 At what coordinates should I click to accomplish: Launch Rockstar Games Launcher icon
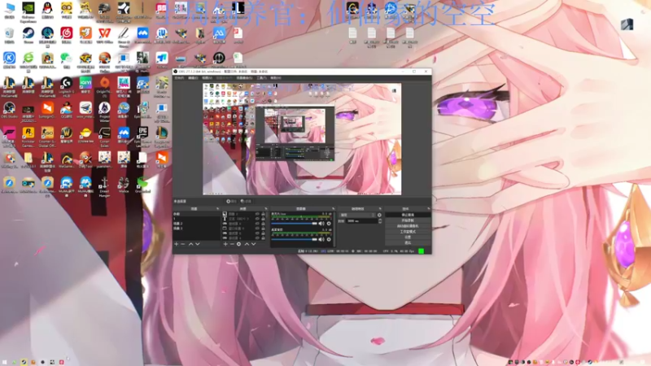(28, 136)
